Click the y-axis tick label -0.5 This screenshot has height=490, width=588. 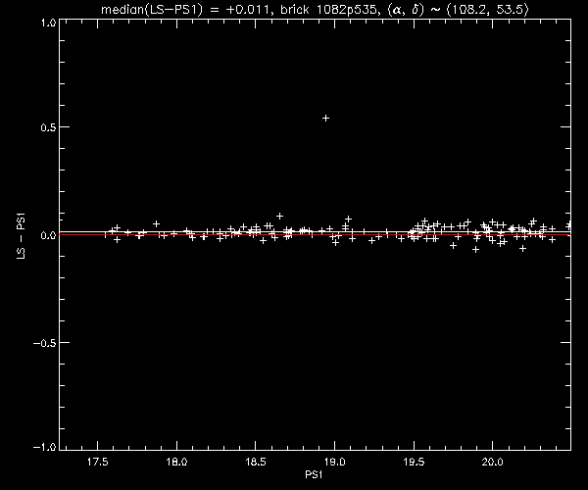(x=45, y=343)
